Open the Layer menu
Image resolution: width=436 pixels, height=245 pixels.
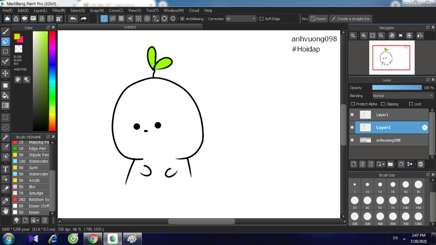click(x=40, y=11)
